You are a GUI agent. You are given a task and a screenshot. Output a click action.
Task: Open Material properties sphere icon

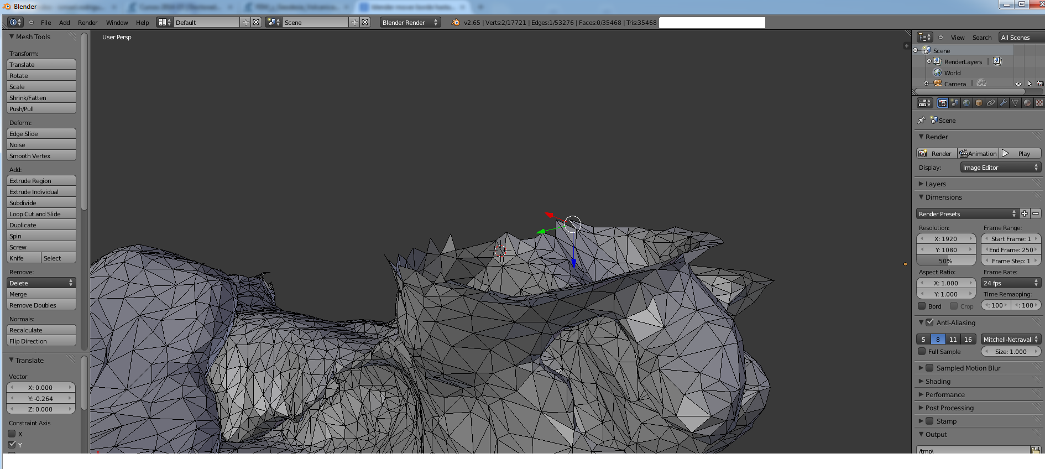[1027, 103]
